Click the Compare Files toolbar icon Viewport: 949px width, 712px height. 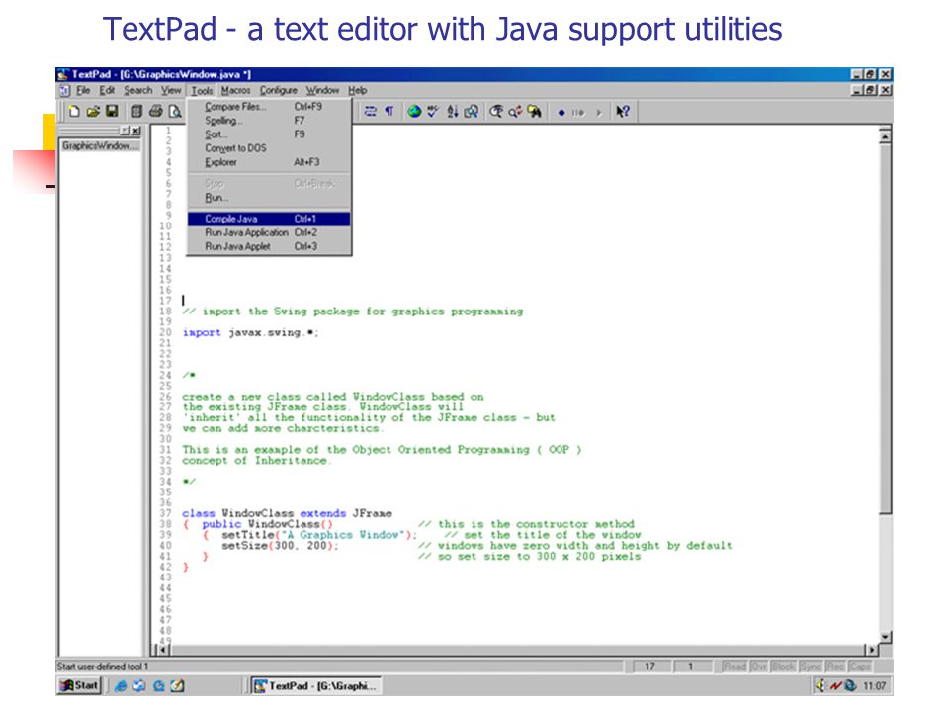tap(471, 112)
